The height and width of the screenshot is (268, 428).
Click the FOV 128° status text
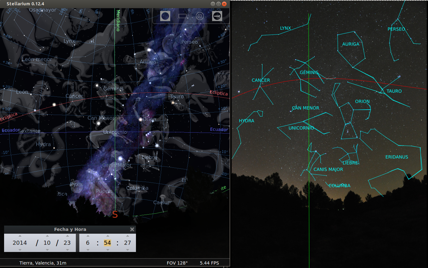177,263
